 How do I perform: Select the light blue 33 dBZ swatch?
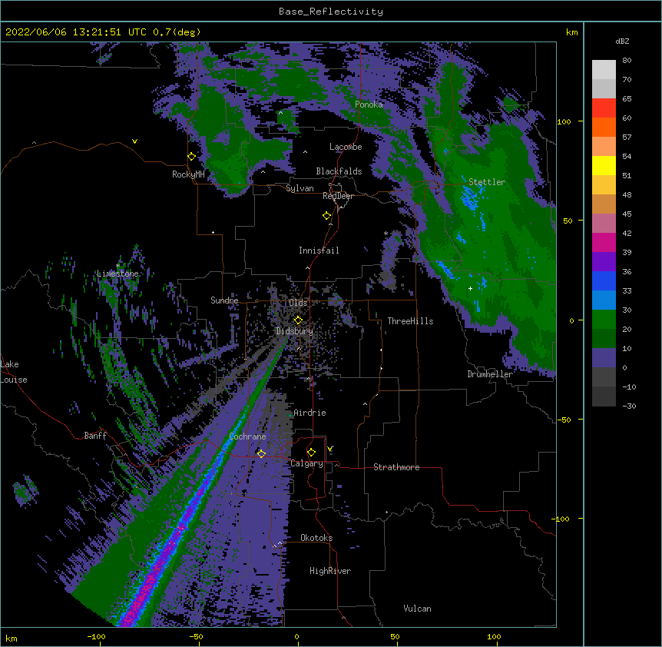click(x=604, y=300)
